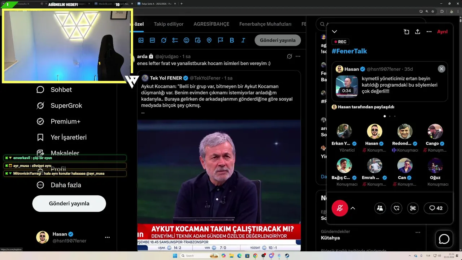462x260 pixels.
Task: Open the Kütahya trending topic
Action: [x=330, y=238]
